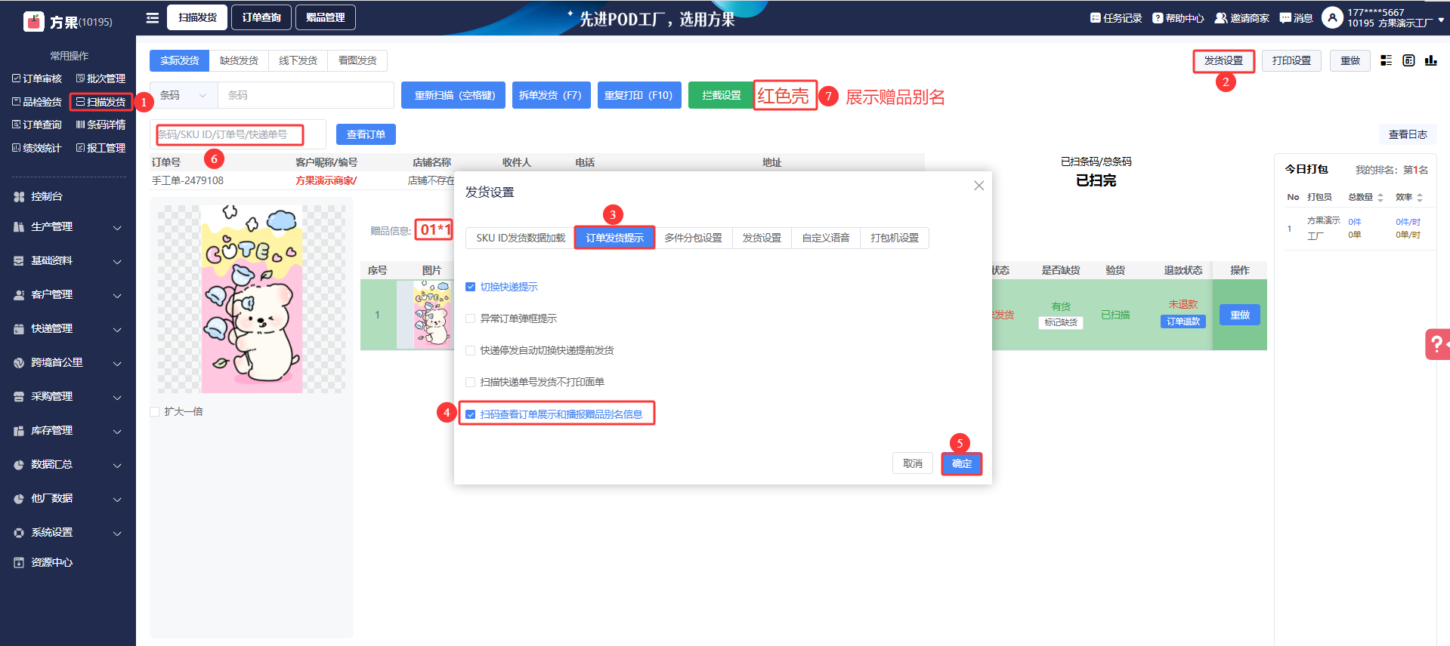Click 重新扫描 (空格键) button
The width and height of the screenshot is (1450, 646).
453,95
